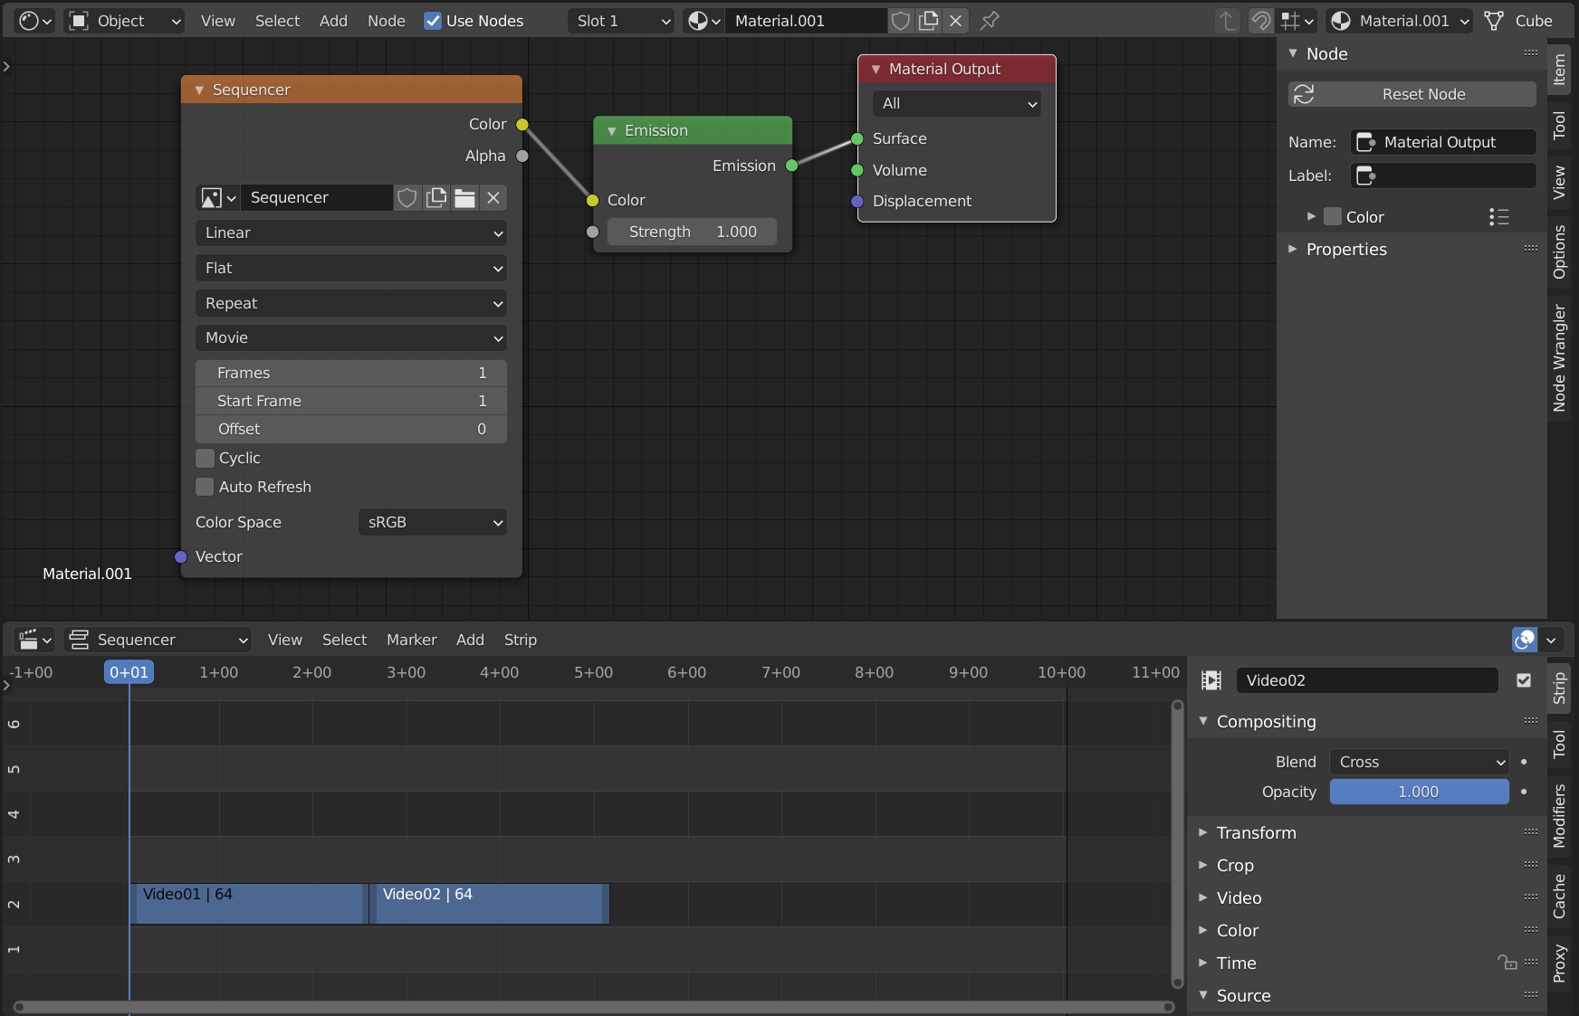
Task: Open the Cross blend mode dropdown
Action: coord(1419,763)
